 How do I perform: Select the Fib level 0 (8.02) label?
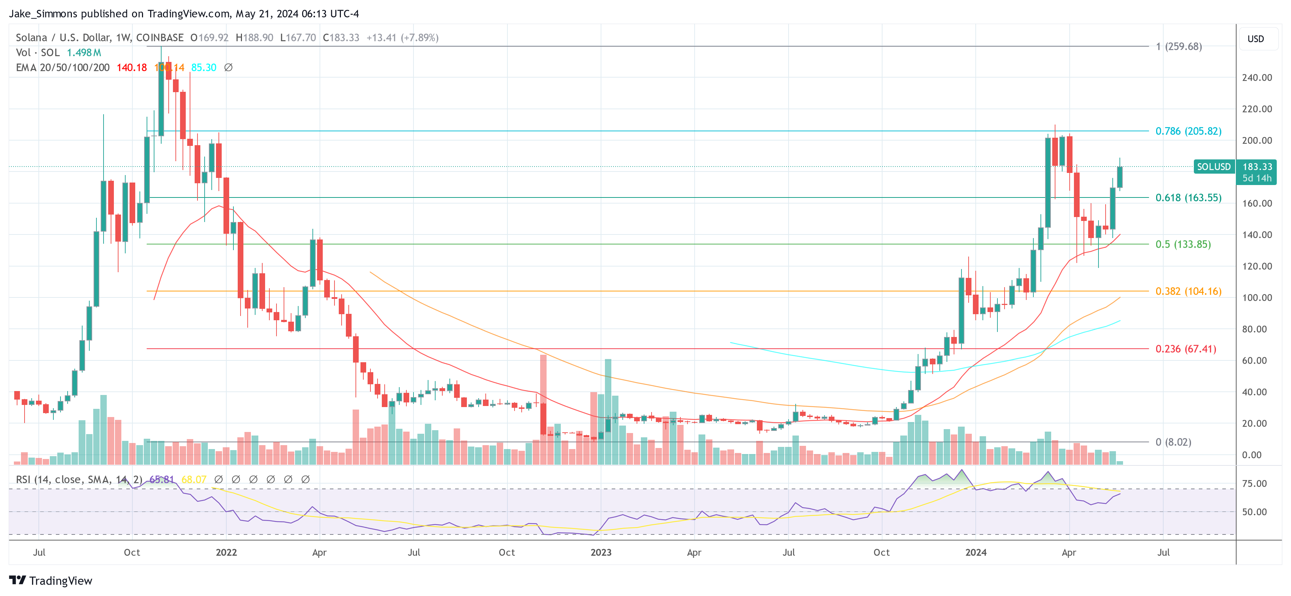pos(1173,442)
